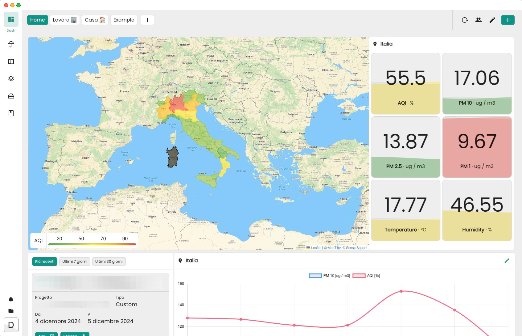Select the Ultimi 30 giorni filter
This screenshot has width=522, height=336.
109,262
